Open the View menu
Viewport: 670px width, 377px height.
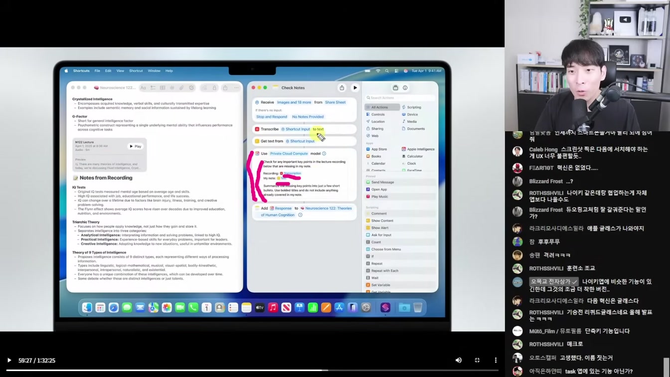tap(120, 71)
